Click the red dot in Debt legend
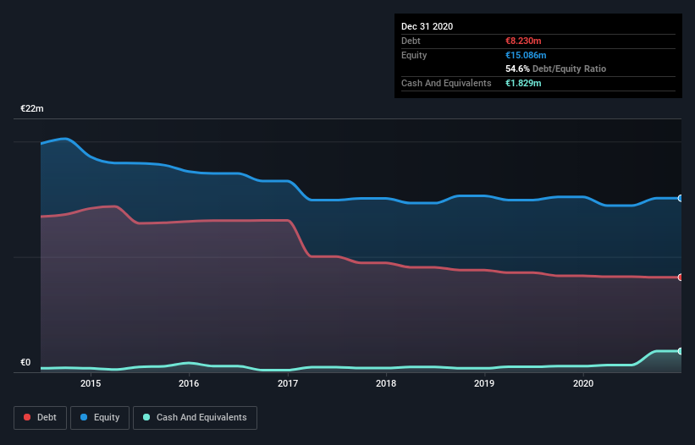The width and height of the screenshot is (695, 445). (x=27, y=417)
